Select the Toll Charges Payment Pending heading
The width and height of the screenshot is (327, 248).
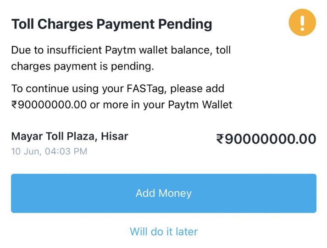coord(111,24)
